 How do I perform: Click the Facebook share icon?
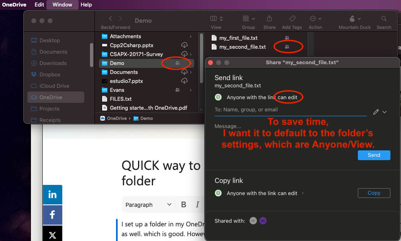tap(53, 214)
